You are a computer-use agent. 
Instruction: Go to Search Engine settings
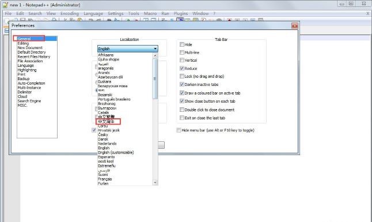coord(29,101)
